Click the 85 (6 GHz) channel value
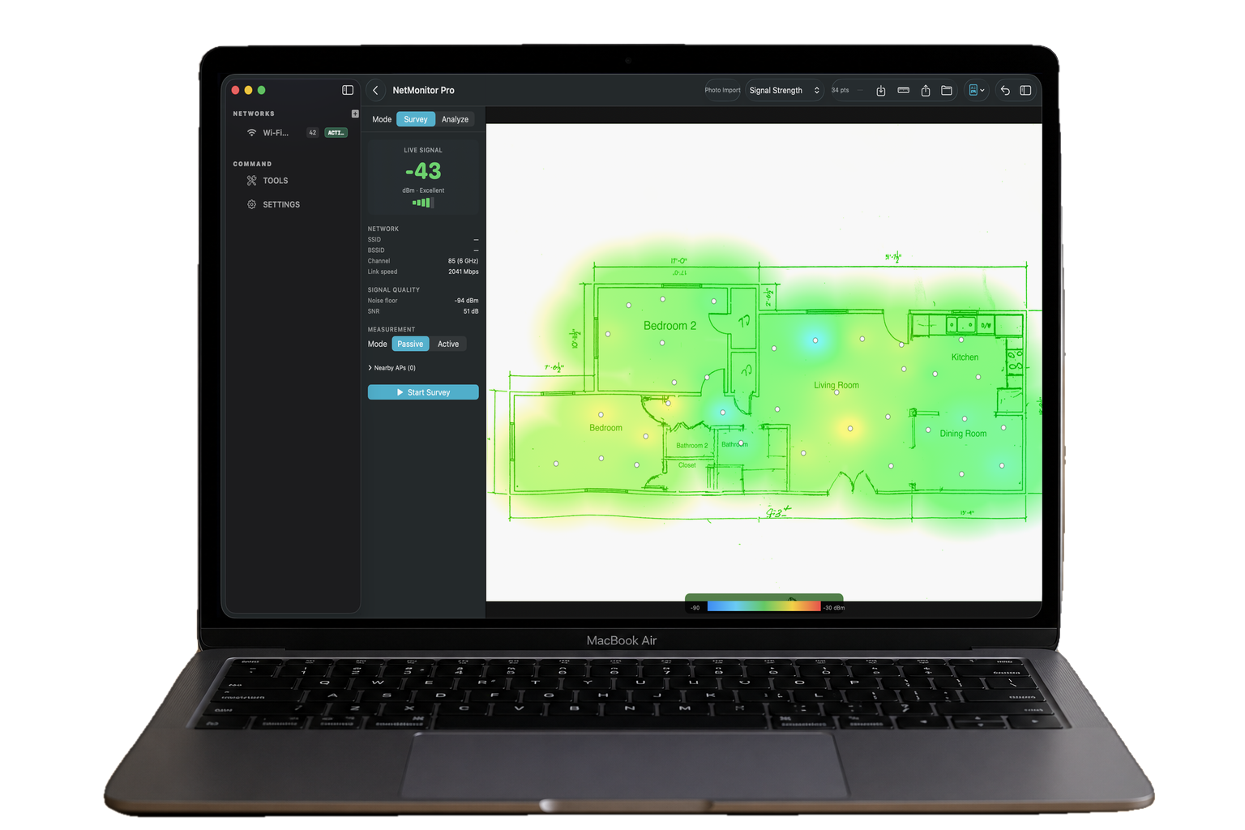 pyautogui.click(x=463, y=261)
